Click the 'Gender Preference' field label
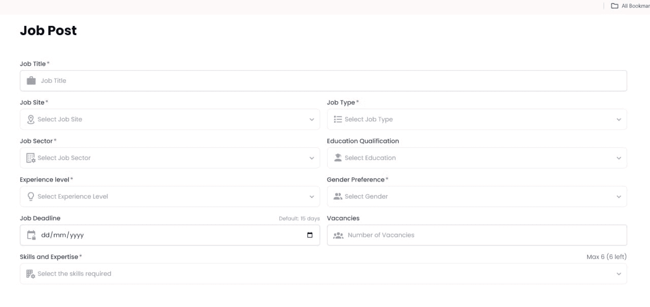Image resolution: width=650 pixels, height=307 pixels. (x=355, y=180)
